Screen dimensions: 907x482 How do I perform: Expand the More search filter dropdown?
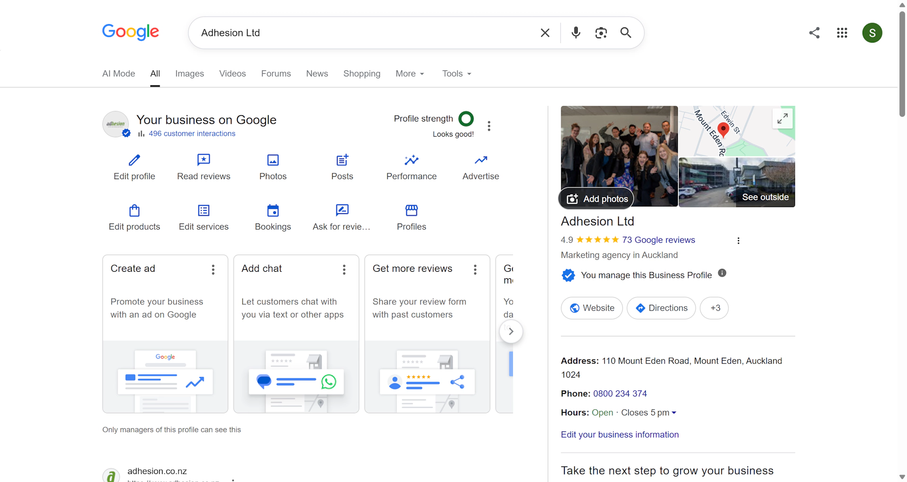[410, 74]
